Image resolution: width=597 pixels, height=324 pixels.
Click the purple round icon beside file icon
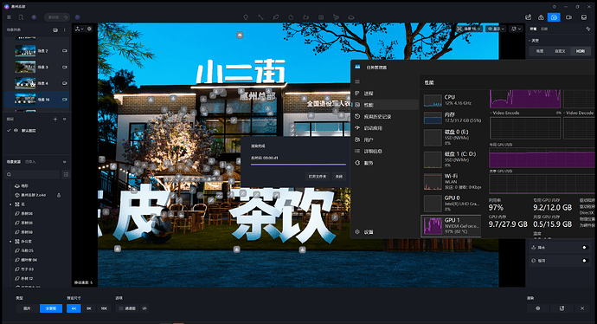[34, 17]
